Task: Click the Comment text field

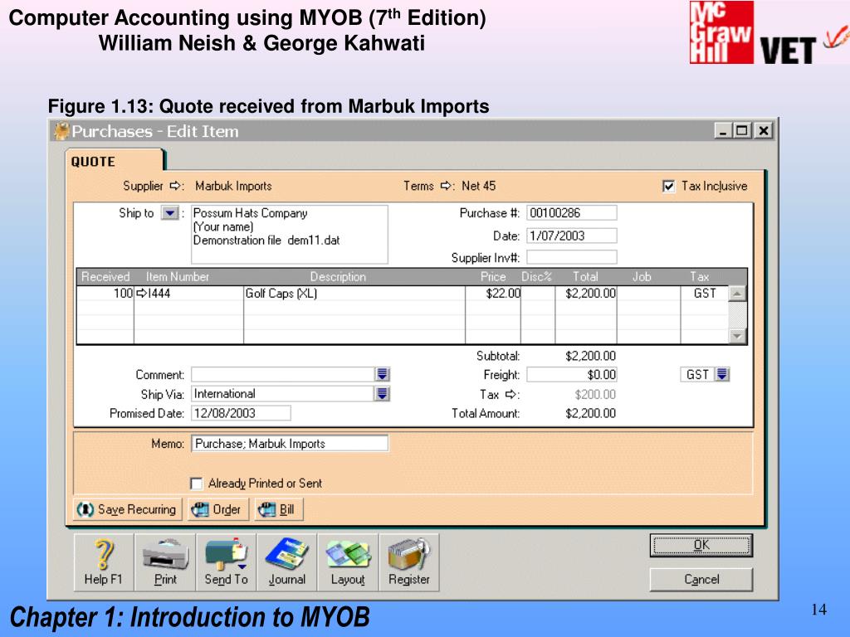Action: 282,374
